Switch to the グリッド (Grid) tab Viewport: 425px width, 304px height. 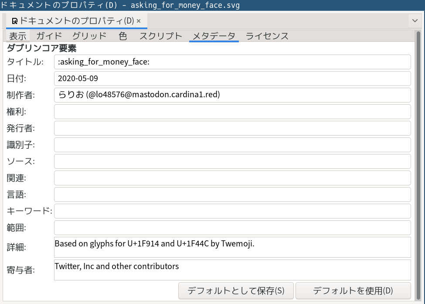point(89,36)
